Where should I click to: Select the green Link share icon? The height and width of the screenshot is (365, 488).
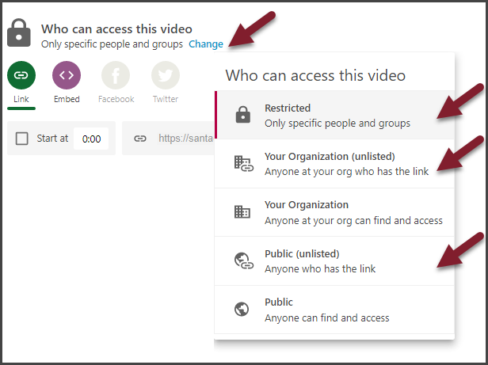click(21, 75)
